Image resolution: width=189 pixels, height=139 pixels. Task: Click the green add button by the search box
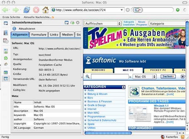point(178,10)
